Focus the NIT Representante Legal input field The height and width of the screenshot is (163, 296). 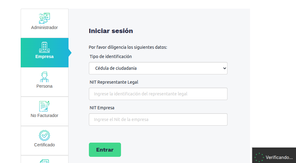(x=158, y=94)
